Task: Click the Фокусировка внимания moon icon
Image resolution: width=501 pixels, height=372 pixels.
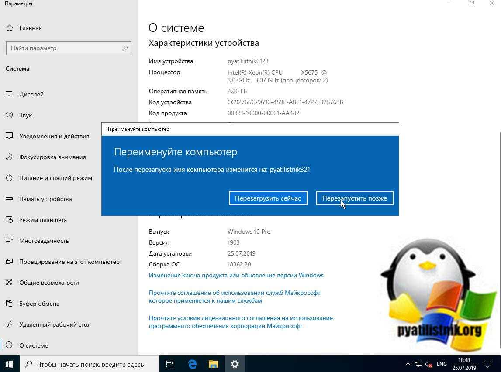Action: [x=9, y=157]
